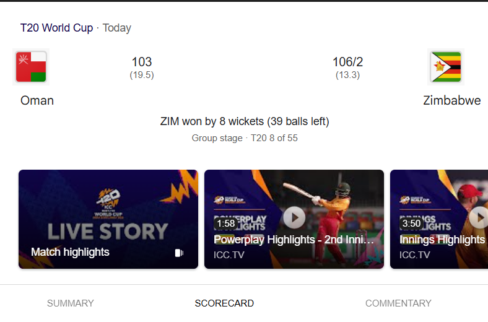Screen dimensions: 488x322
Task: Open the story icon on Match highlights
Action: (x=179, y=253)
